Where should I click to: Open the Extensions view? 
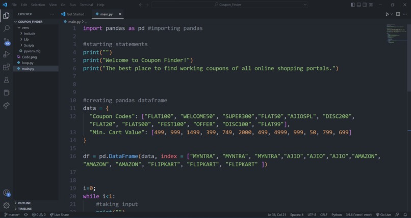pos(6,67)
